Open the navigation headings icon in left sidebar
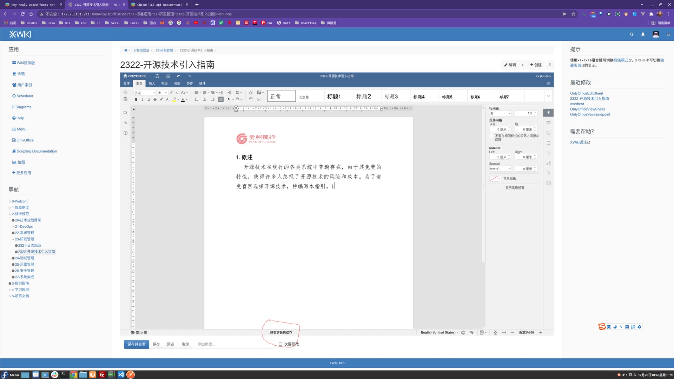This screenshot has height=379, width=674. 125,123
